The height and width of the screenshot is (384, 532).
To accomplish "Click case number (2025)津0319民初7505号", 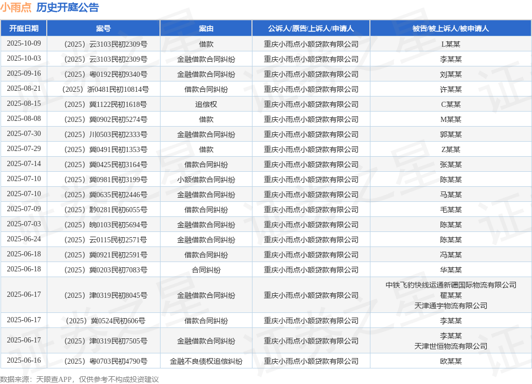I will pos(105,341).
